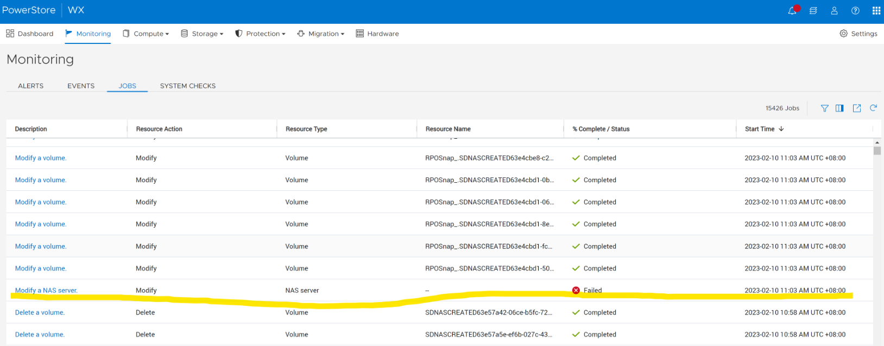The width and height of the screenshot is (884, 346).
Task: Open Settings with the gear icon
Action: [x=858, y=34]
